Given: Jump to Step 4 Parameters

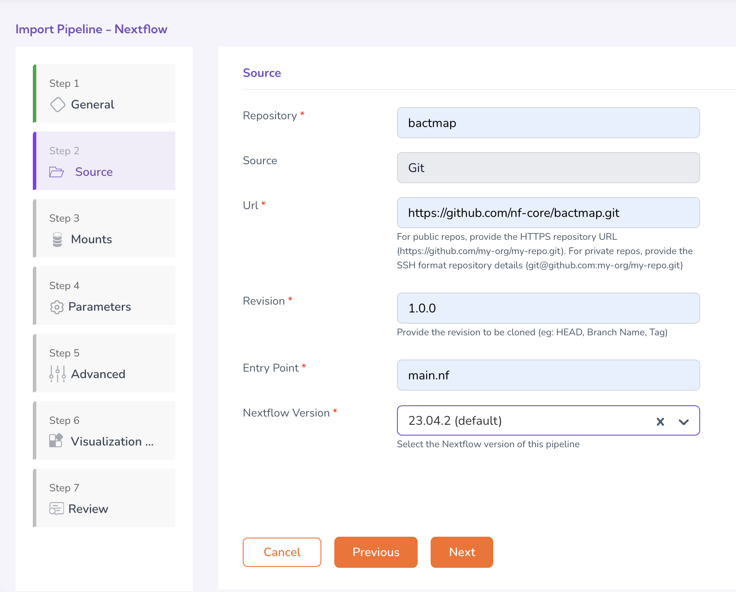Looking at the screenshot, I should (105, 296).
